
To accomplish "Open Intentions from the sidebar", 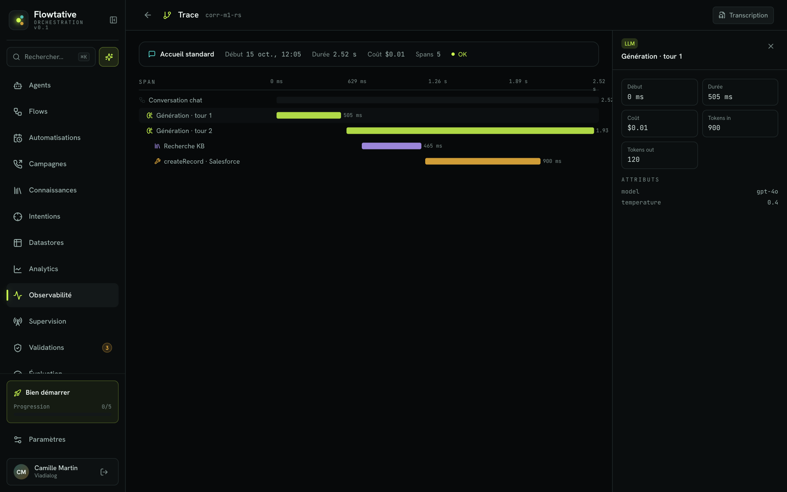I will (x=62, y=216).
